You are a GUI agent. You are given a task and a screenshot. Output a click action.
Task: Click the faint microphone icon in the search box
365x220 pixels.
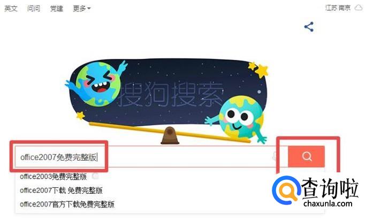275,156
